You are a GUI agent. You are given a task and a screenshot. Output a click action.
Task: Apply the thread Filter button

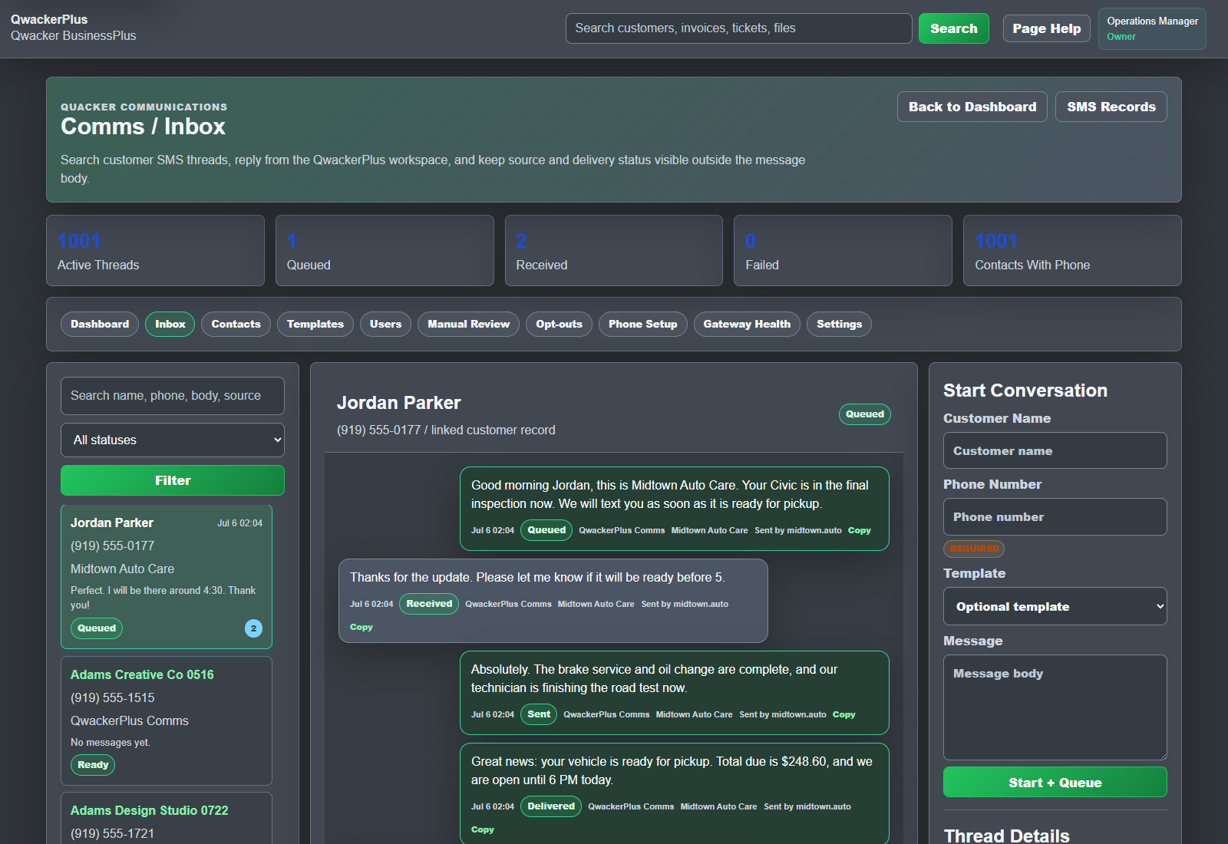click(x=173, y=480)
